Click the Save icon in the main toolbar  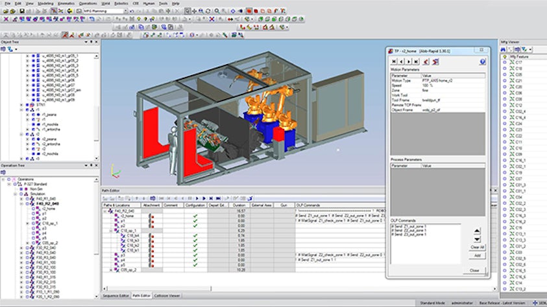tap(22, 11)
